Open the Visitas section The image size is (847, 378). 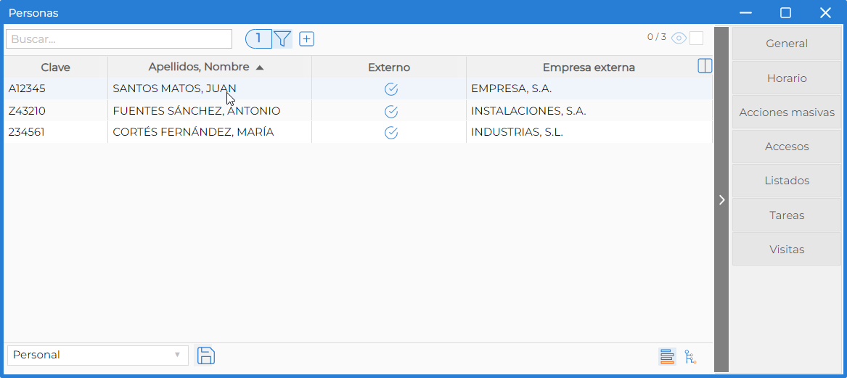click(787, 250)
